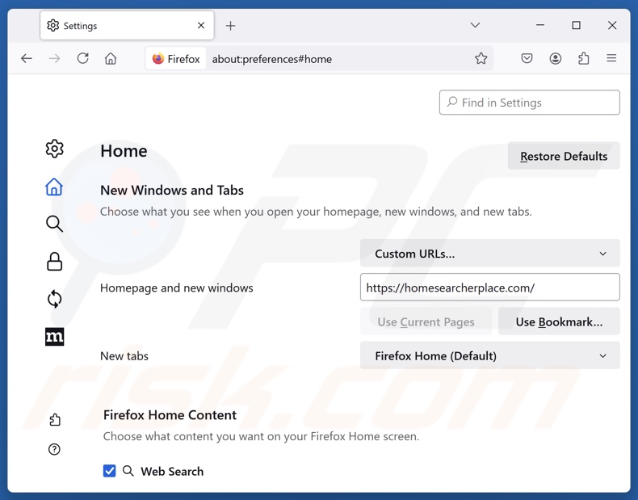
Task: Bookmark this page with the star icon
Action: click(x=481, y=59)
